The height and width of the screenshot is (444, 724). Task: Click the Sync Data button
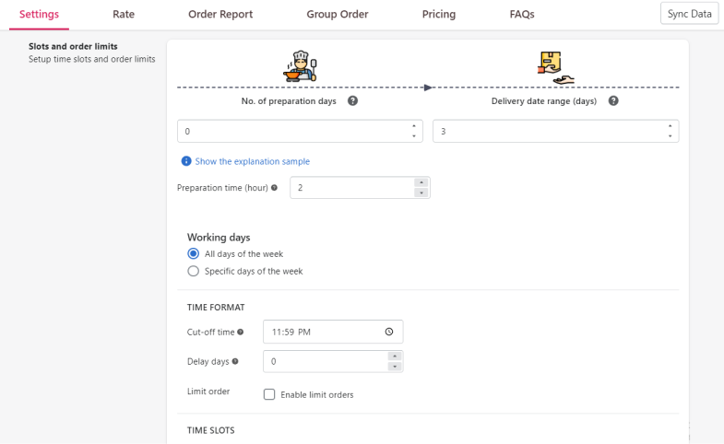coord(689,14)
